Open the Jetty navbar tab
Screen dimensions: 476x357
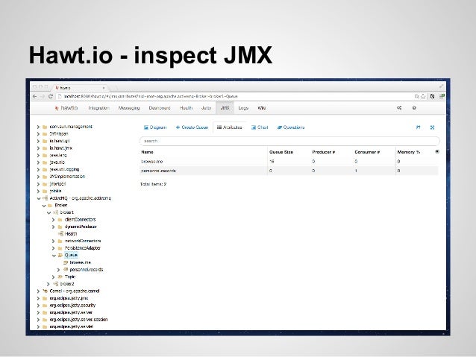(x=206, y=108)
